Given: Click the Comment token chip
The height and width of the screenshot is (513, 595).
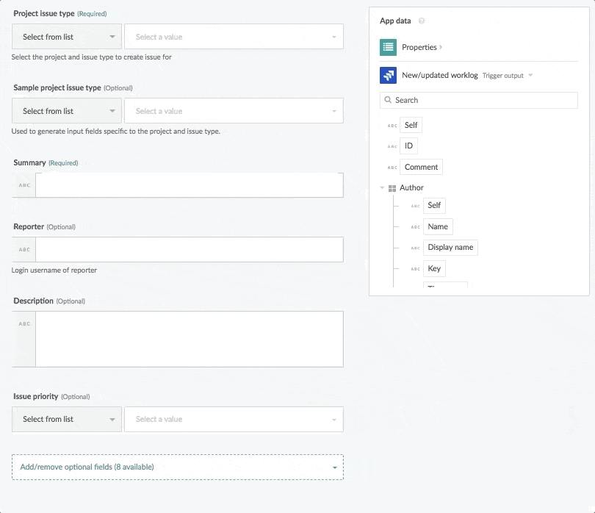Looking at the screenshot, I should click(421, 167).
